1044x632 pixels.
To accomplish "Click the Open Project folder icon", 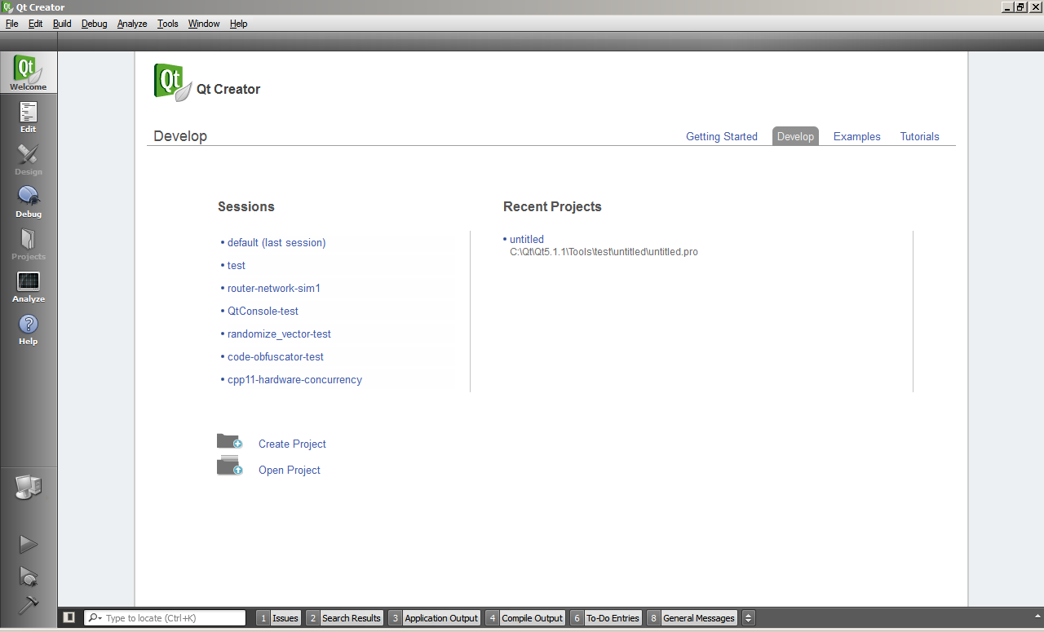I will coord(229,466).
